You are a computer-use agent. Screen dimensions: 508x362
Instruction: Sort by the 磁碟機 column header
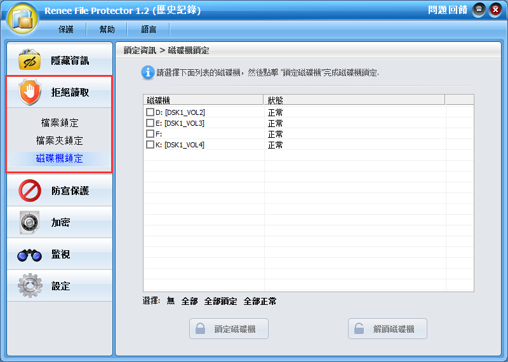pos(203,100)
